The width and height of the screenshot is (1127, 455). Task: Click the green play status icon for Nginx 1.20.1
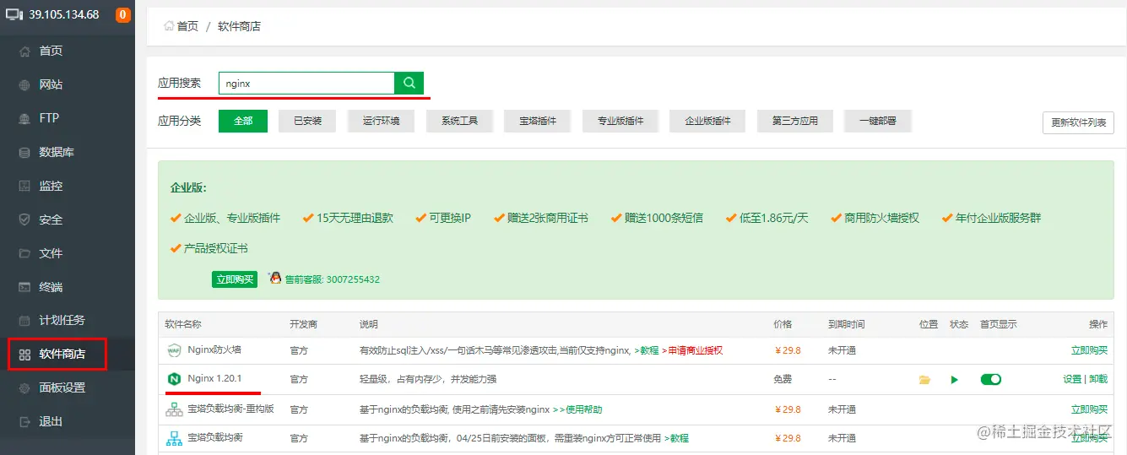point(954,380)
